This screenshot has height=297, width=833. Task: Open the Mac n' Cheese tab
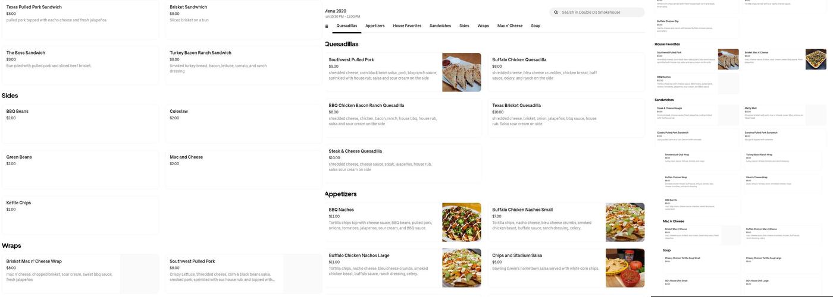[x=510, y=26]
